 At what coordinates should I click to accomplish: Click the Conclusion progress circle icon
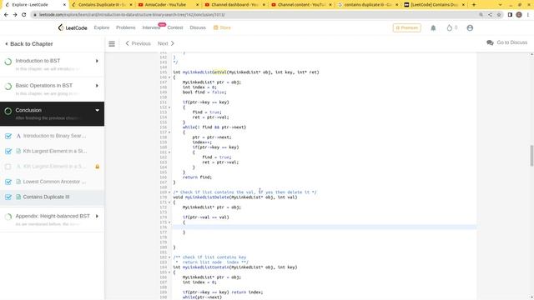8,111
